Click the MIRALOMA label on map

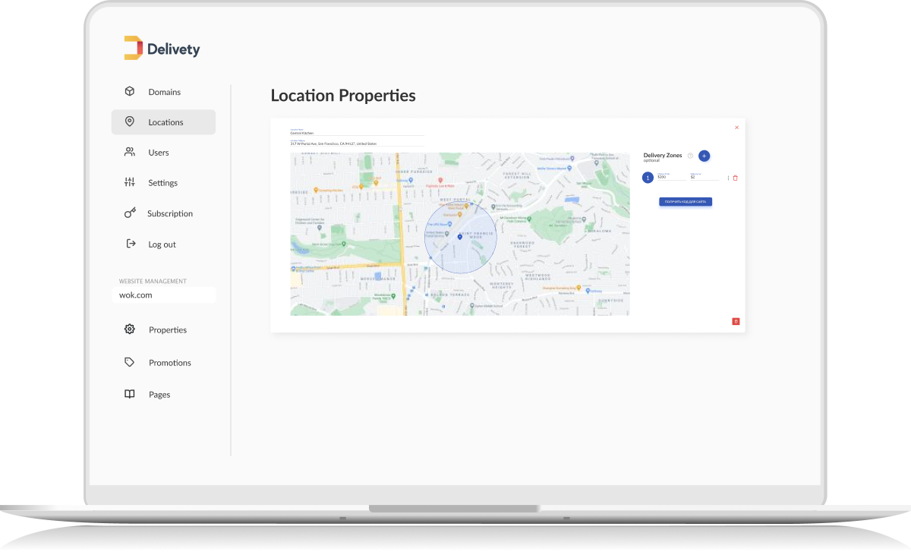pos(599,231)
